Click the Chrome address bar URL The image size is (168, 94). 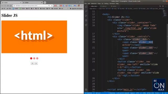(26, 6)
